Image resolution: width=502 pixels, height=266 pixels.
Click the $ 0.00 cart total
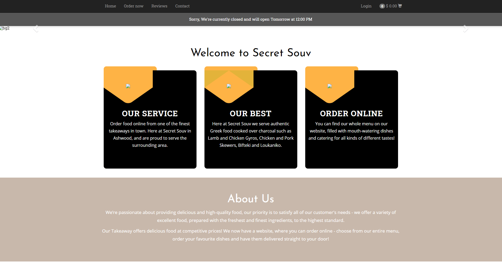tap(391, 6)
